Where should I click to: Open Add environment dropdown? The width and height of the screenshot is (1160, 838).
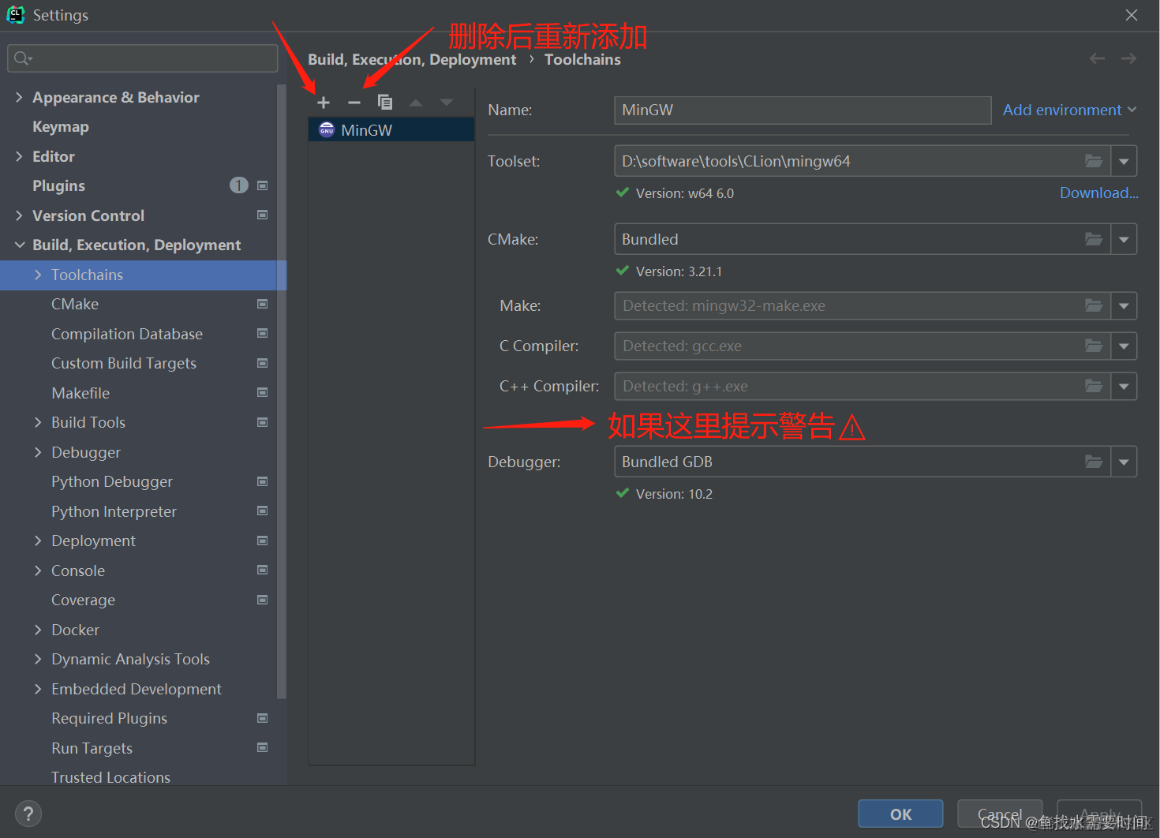tap(1069, 110)
